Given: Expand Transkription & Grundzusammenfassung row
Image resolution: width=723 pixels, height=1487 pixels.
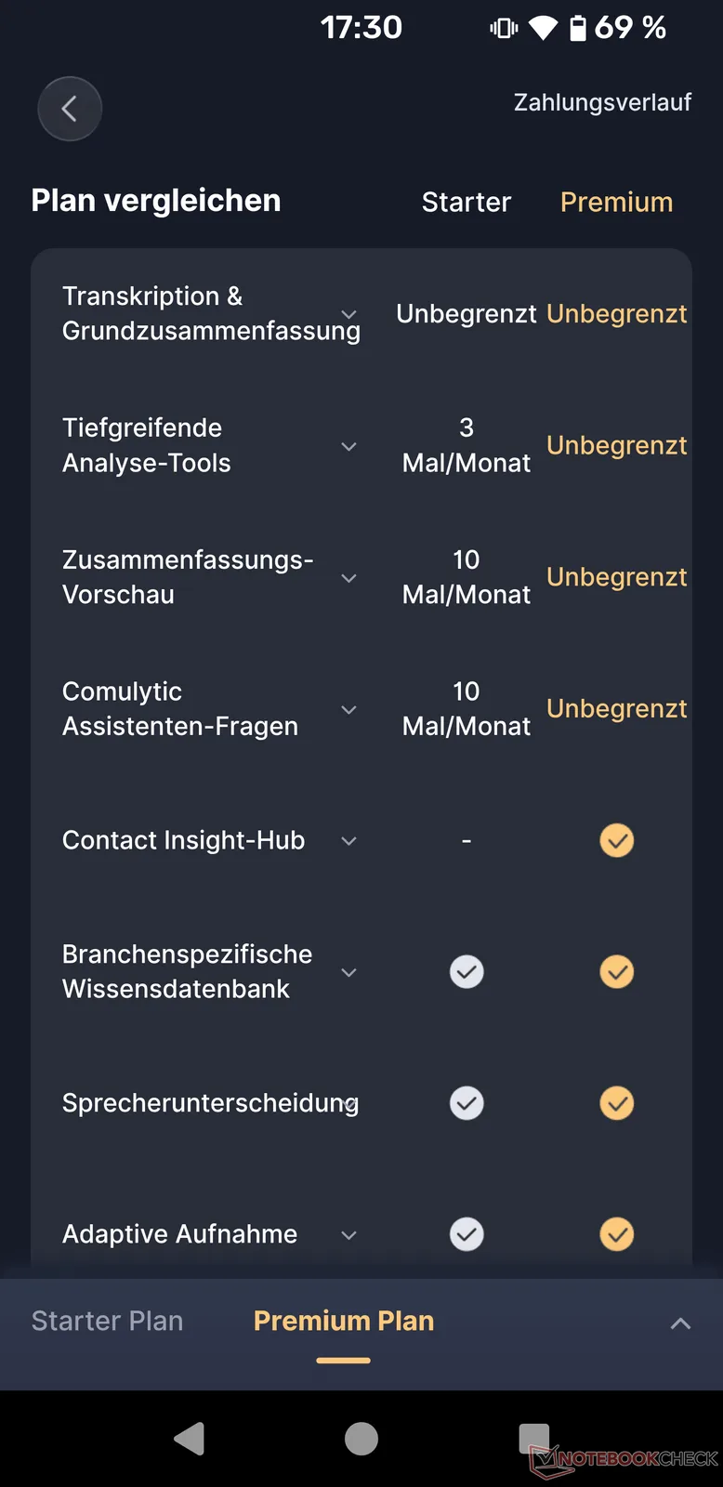Looking at the screenshot, I should pos(349,314).
